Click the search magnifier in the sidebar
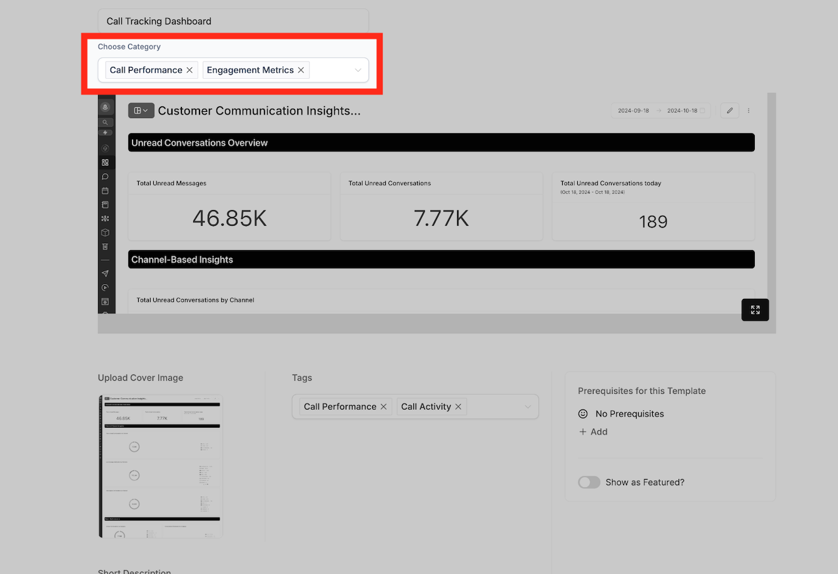838x574 pixels. [105, 123]
